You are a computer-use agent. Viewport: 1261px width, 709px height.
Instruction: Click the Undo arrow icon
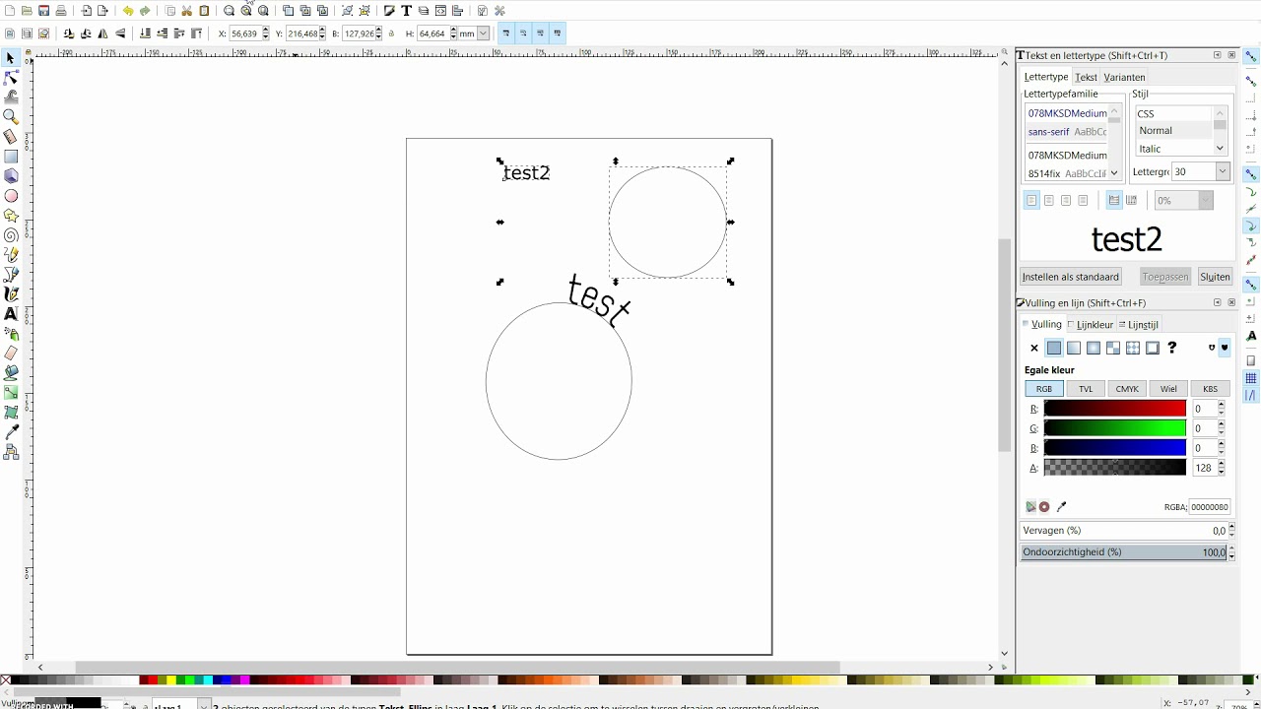[127, 11]
